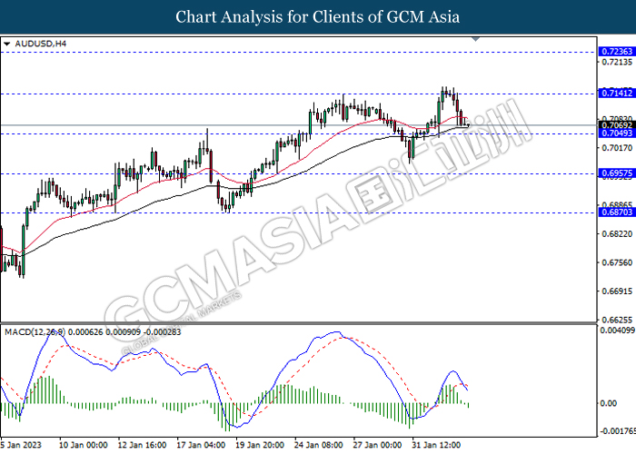This screenshot has height=454, width=636.
Task: Click the MACD -0.001765 scale value
Action: 617,430
